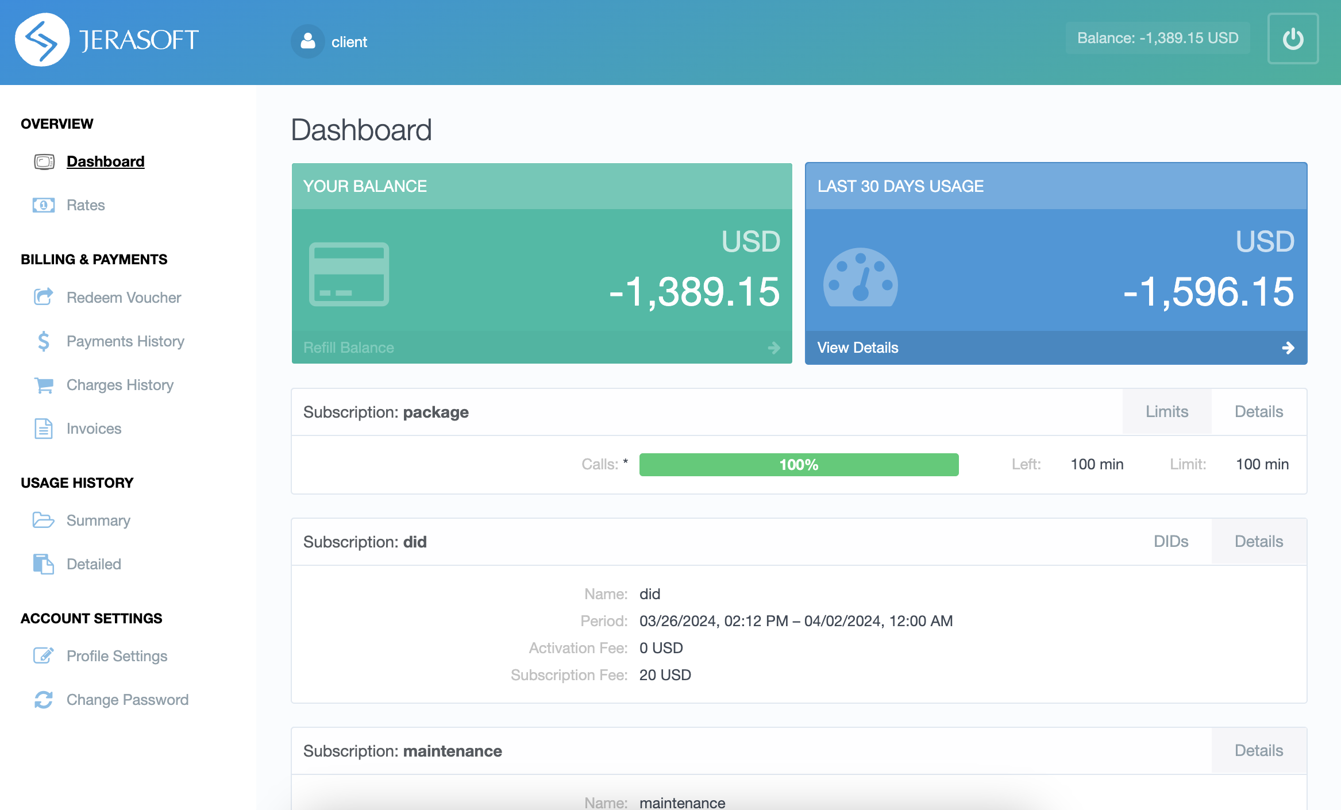The image size is (1341, 810).
Task: Click Change Password menu item
Action: [128, 699]
